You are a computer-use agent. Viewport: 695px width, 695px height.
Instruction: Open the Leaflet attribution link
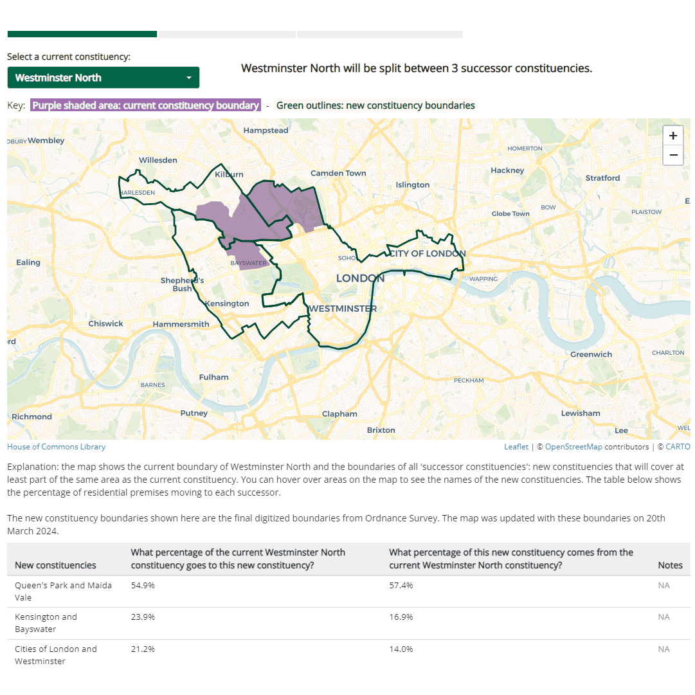click(x=516, y=447)
